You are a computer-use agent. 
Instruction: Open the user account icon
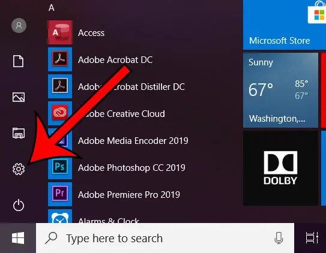(19, 26)
